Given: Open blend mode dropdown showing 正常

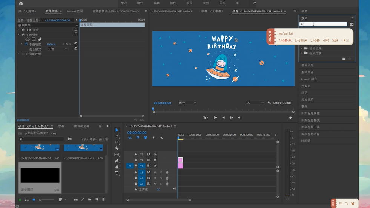Looking at the screenshot, I should (58, 49).
